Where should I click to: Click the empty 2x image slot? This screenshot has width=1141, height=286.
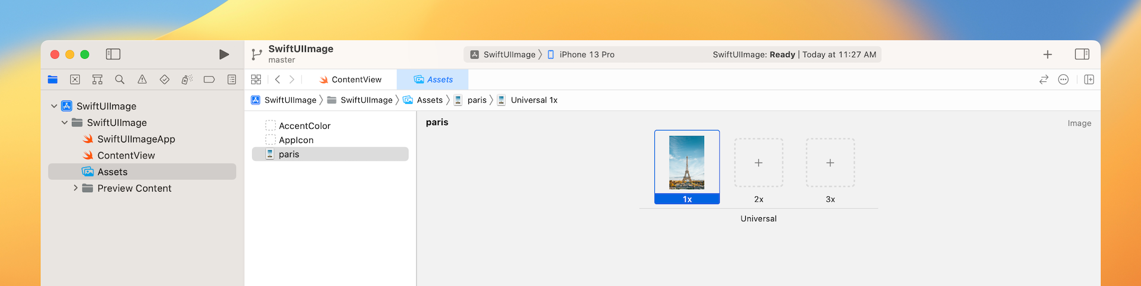tap(759, 163)
